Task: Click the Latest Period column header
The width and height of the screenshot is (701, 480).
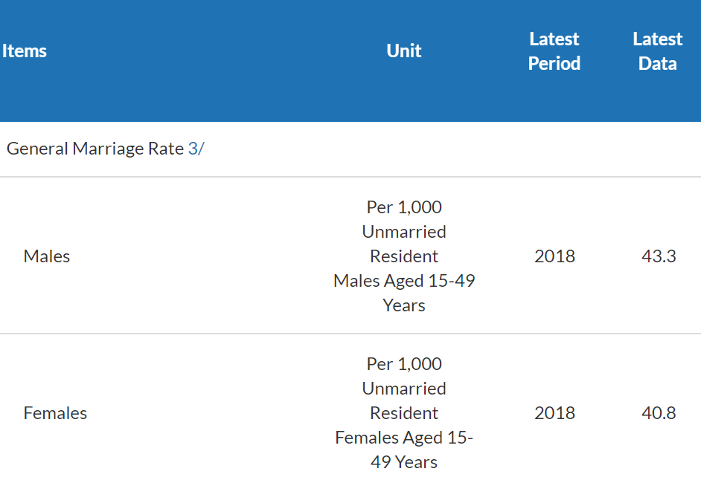Action: tap(554, 51)
